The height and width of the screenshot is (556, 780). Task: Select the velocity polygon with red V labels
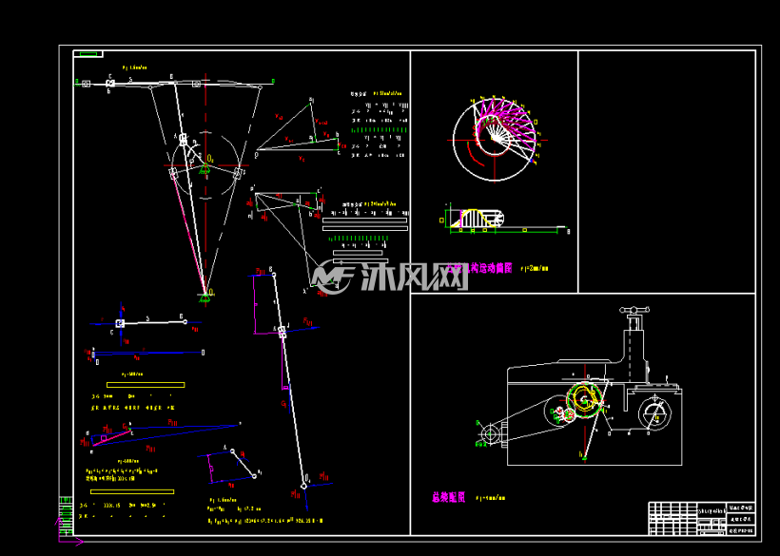tap(299, 130)
